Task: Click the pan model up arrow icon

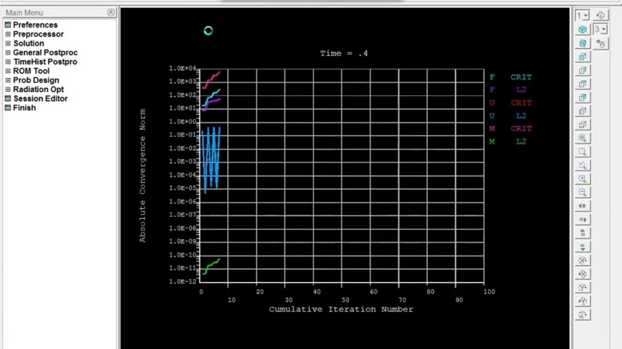Action: tap(583, 233)
